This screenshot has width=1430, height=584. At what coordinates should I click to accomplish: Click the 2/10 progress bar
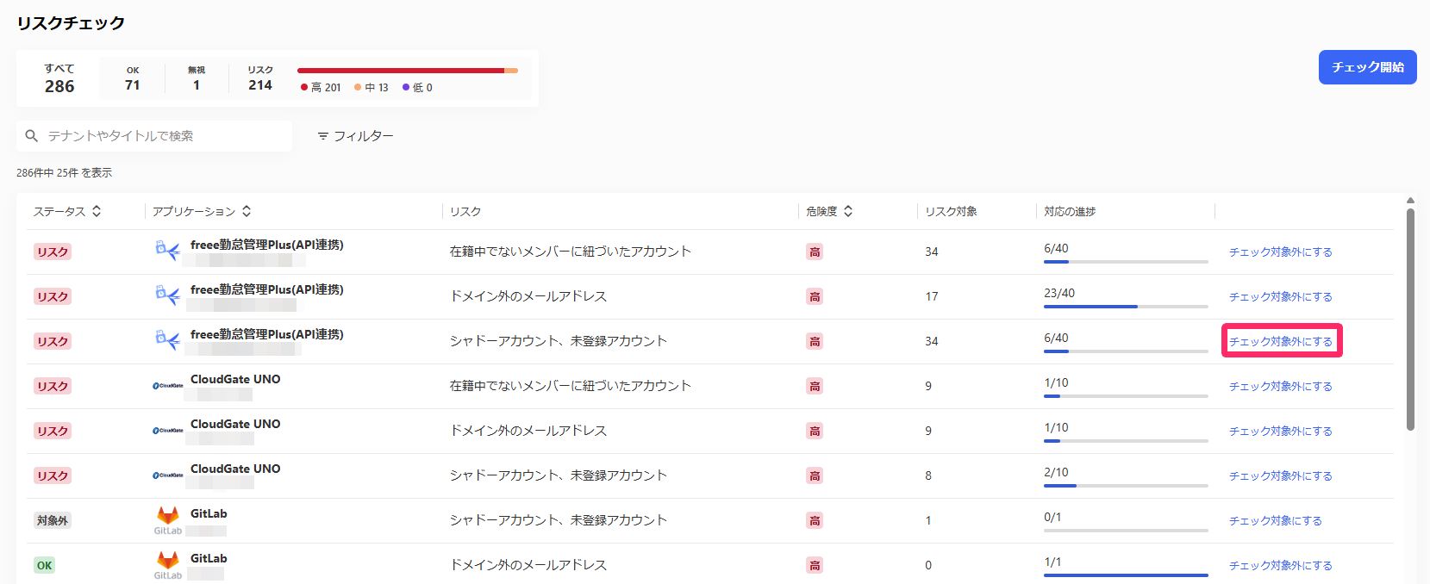1126,486
